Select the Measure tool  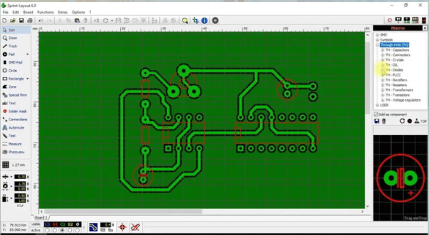tap(12, 144)
